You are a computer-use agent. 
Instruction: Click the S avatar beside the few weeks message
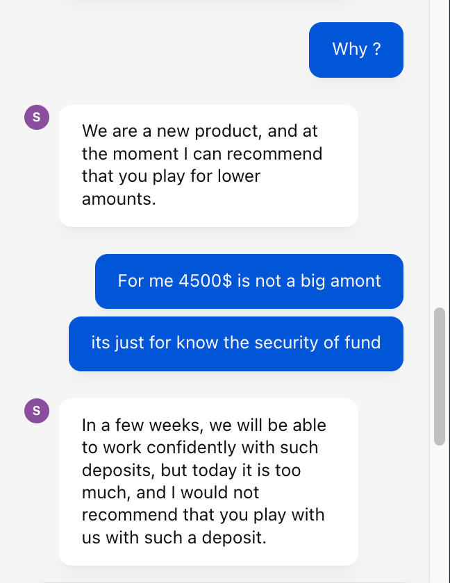(36, 411)
